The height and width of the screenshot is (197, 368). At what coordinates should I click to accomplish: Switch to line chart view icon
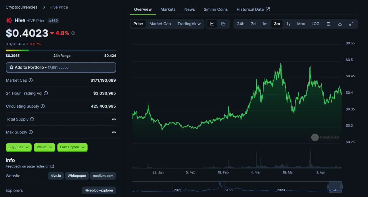pyautogui.click(x=212, y=24)
